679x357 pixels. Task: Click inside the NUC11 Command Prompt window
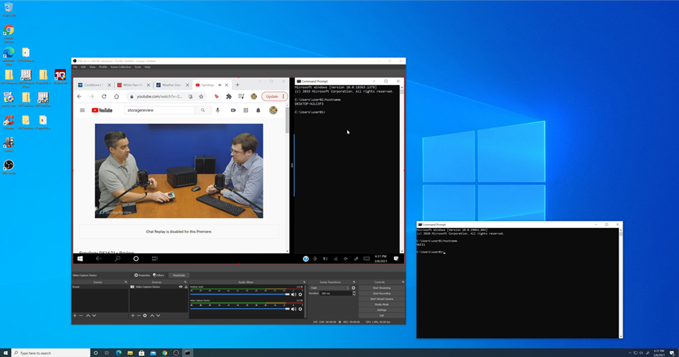[518, 283]
